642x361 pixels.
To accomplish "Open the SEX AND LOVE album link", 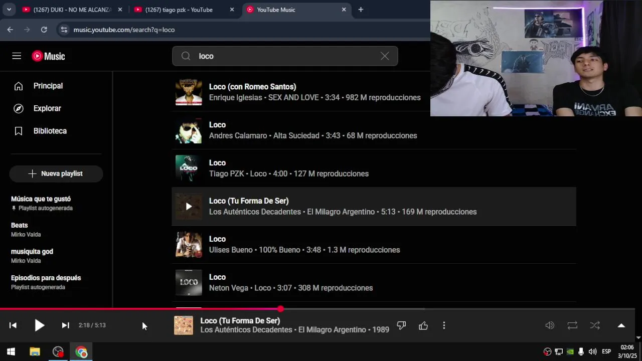I will coord(293,97).
